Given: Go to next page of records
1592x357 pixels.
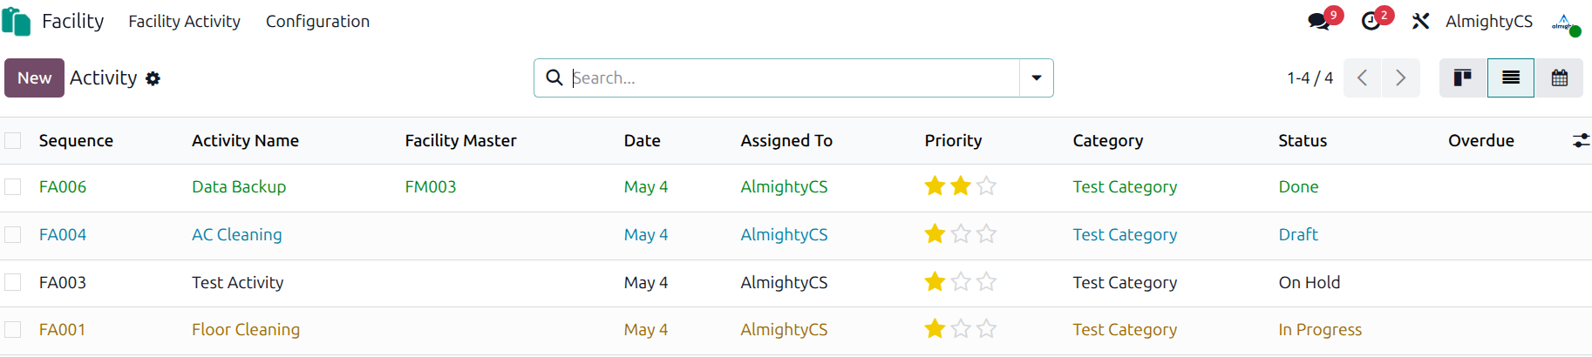Looking at the screenshot, I should coord(1401,77).
